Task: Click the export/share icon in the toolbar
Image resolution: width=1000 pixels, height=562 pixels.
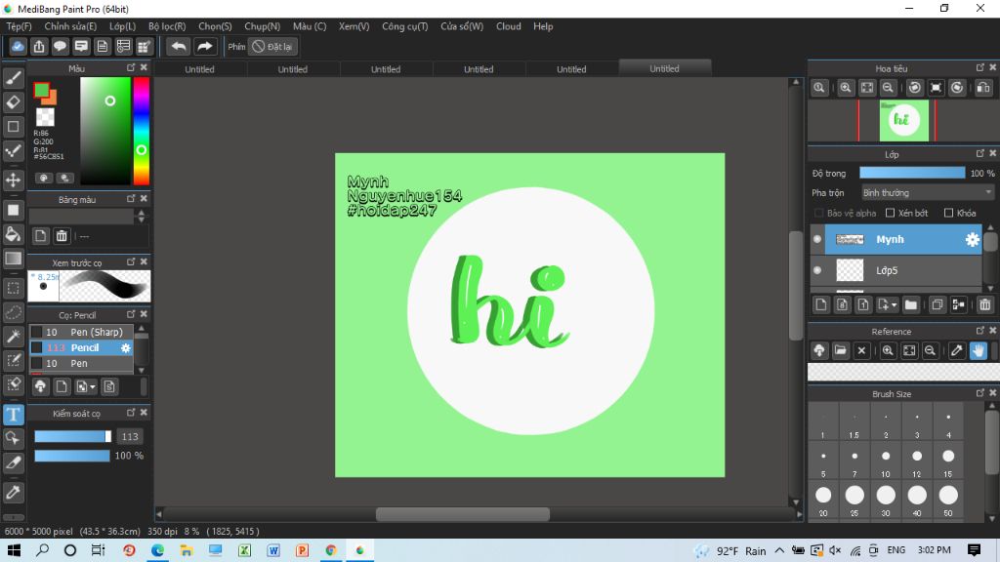Action: [39, 47]
